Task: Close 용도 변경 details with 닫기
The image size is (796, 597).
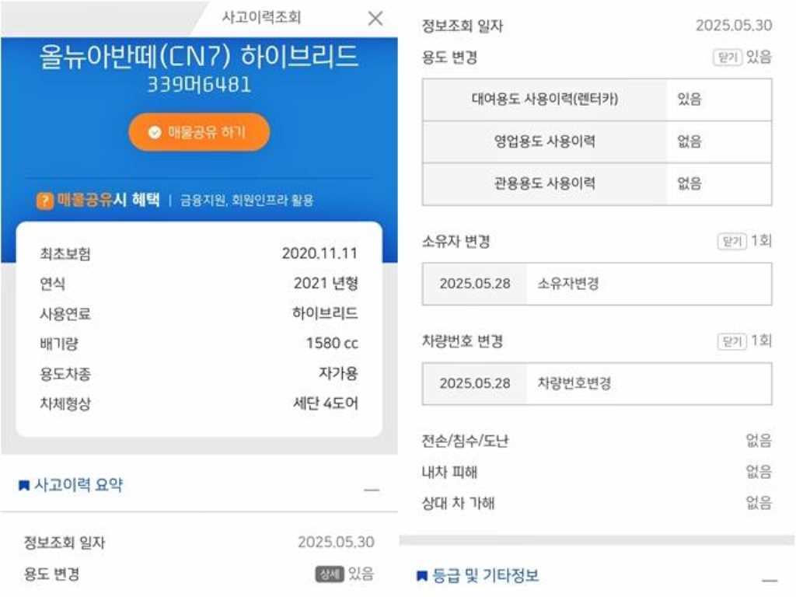Action: (x=728, y=58)
